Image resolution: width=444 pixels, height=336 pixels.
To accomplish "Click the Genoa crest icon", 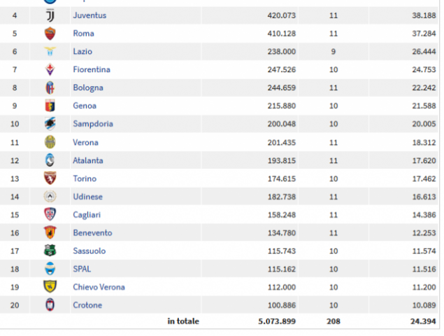I will click(x=50, y=106).
